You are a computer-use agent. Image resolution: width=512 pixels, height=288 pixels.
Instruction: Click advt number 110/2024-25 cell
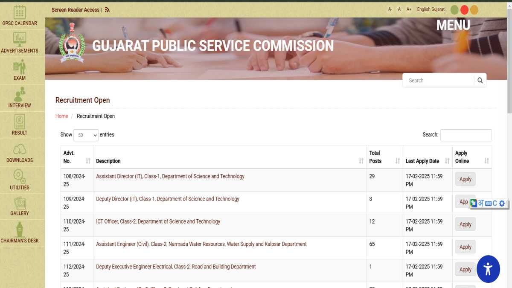pyautogui.click(x=77, y=225)
